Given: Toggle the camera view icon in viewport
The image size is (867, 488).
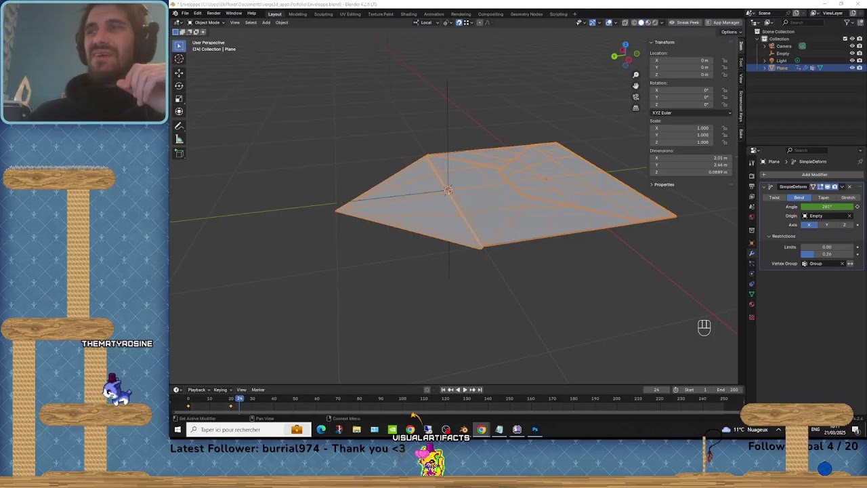Looking at the screenshot, I should pos(635,97).
